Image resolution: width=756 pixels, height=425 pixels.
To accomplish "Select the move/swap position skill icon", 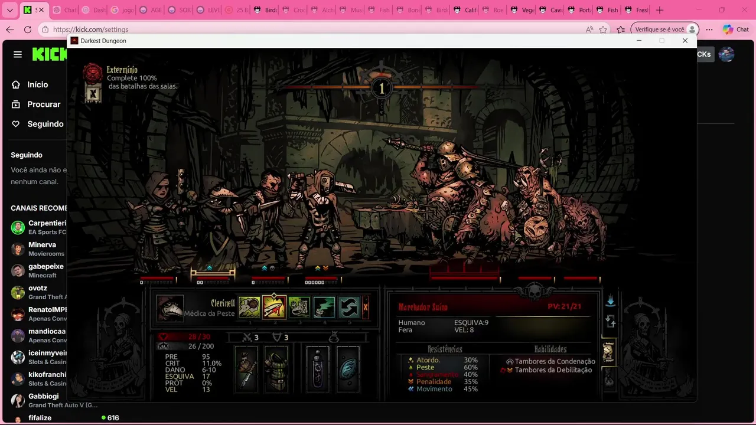I will point(348,308).
